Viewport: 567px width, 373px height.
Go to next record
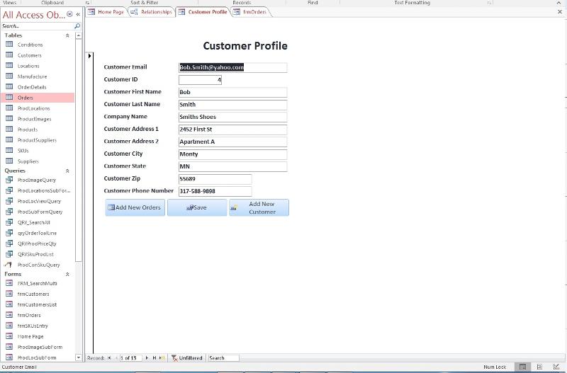coord(147,358)
